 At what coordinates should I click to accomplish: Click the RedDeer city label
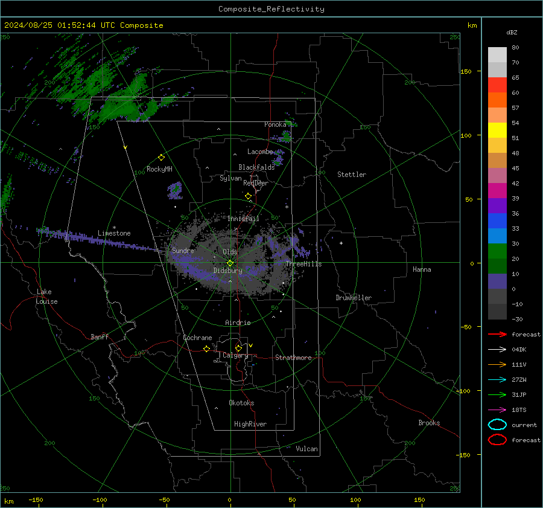click(256, 183)
